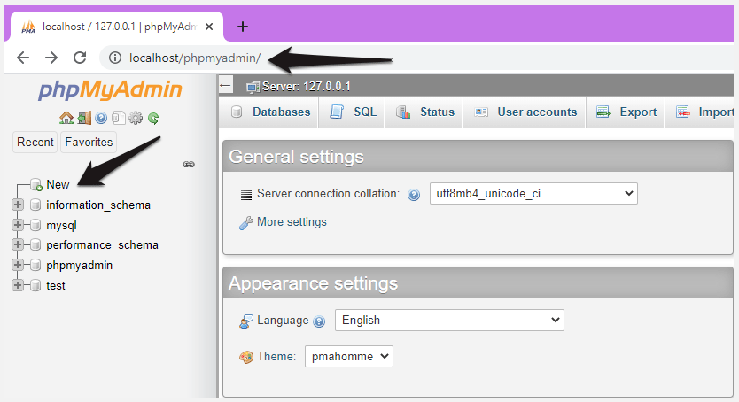Click the phpMyAdmin logo

click(x=110, y=89)
